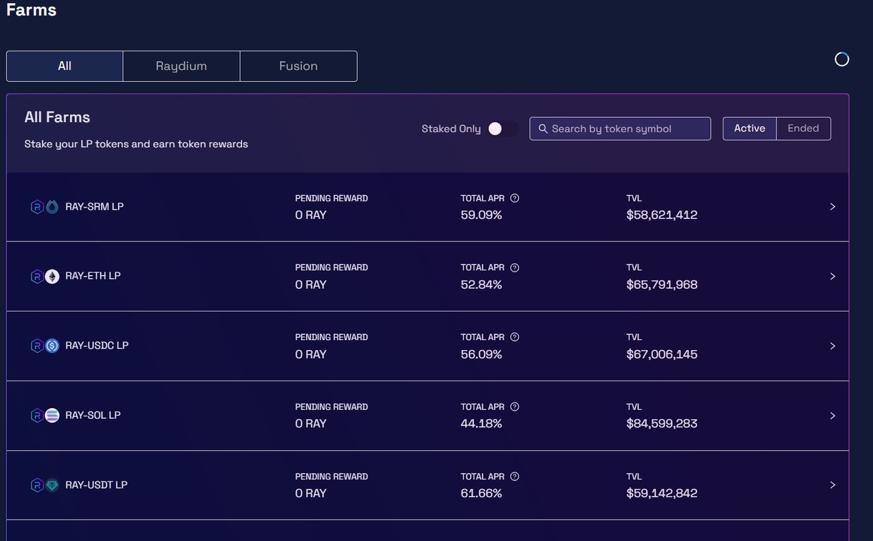Click the refresh countdown circle icon
This screenshot has height=541, width=873.
tap(842, 59)
